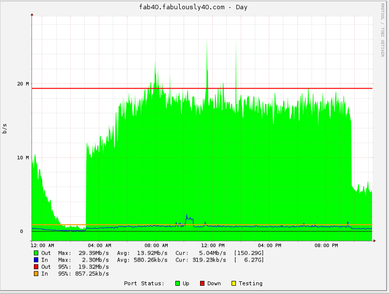Viewport: 389px width, 294px height.
Task: Click the 10 M y-axis label
Action: click(x=23, y=157)
